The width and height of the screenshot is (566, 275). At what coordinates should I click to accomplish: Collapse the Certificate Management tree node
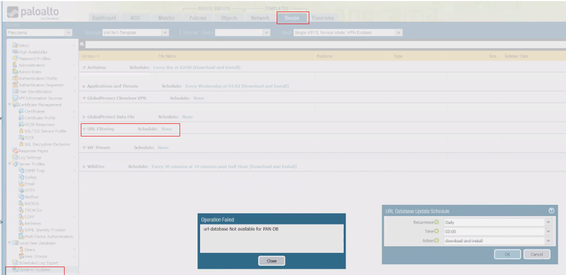pos(10,104)
